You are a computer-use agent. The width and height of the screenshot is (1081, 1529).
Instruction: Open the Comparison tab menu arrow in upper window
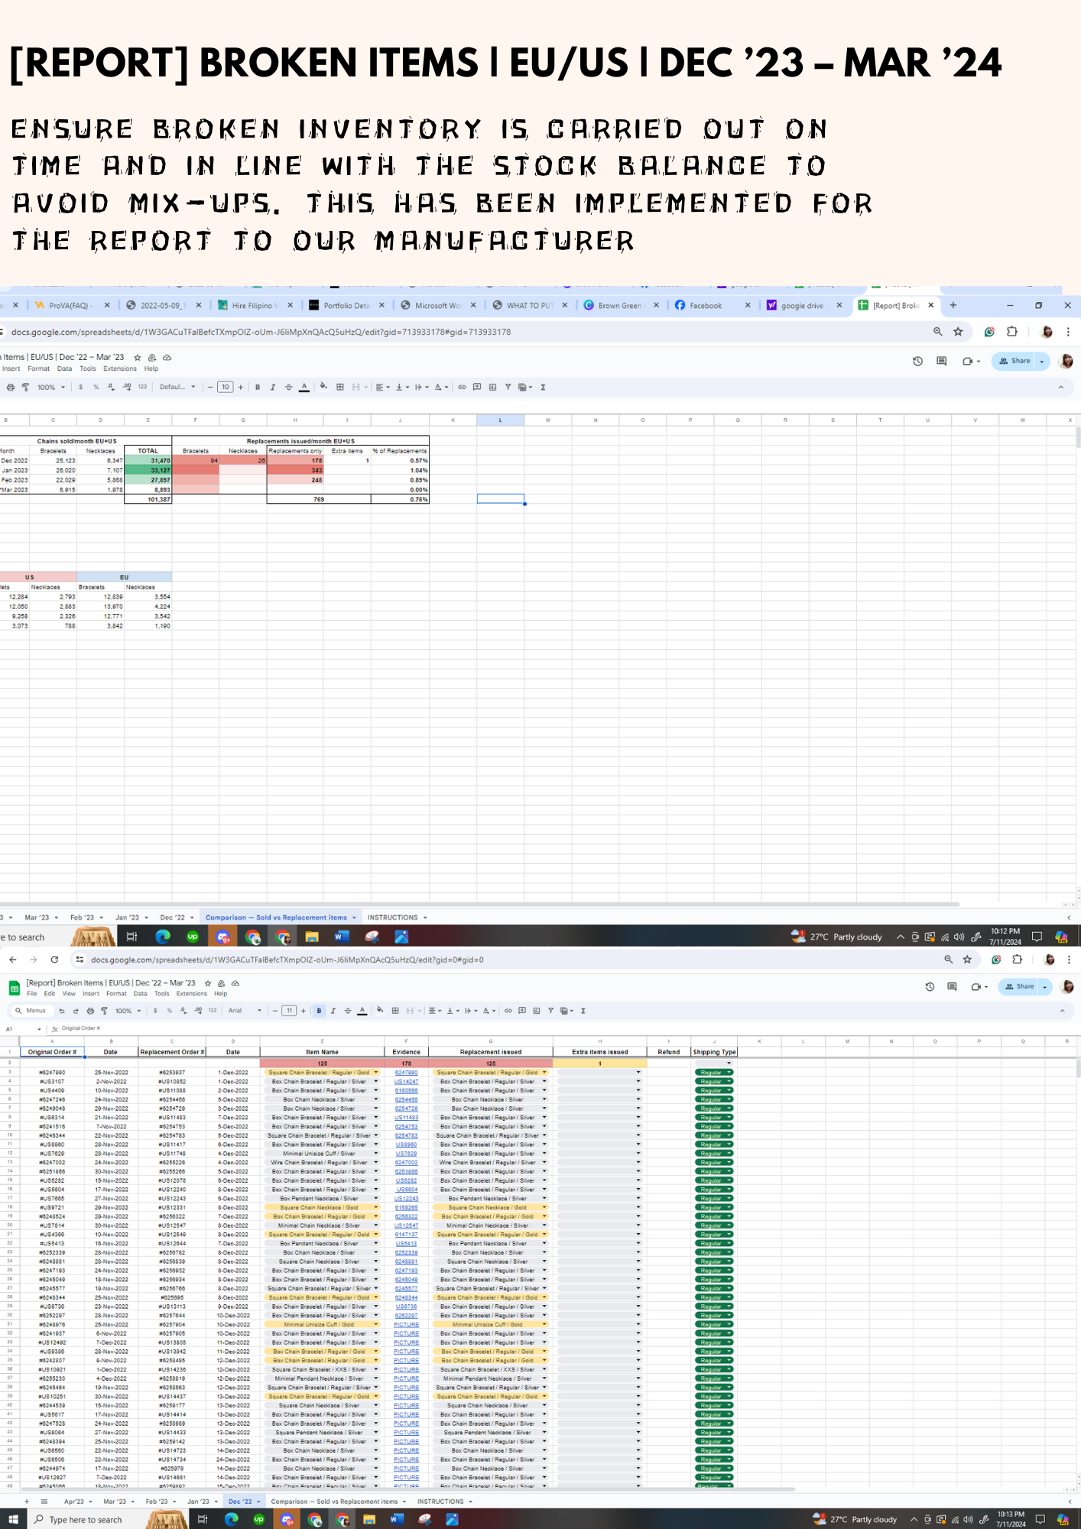point(354,917)
